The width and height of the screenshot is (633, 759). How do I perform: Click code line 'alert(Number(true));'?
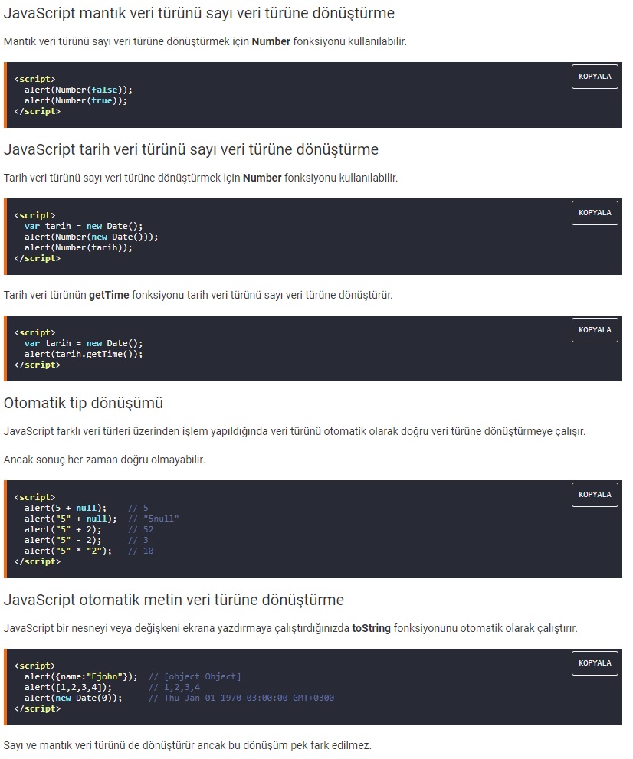(76, 100)
